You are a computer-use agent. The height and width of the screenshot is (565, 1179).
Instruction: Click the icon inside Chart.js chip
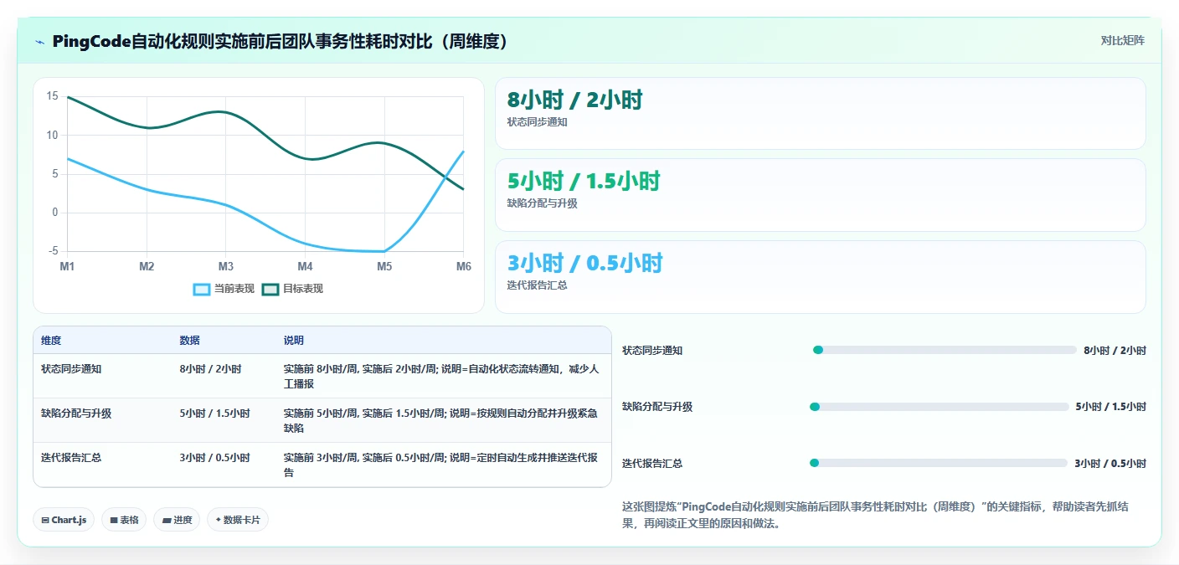point(45,520)
